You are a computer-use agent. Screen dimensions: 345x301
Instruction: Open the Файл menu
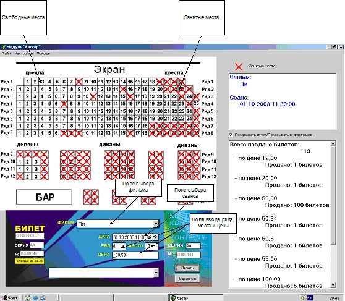(6, 53)
